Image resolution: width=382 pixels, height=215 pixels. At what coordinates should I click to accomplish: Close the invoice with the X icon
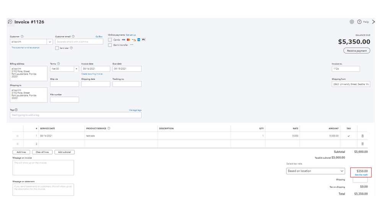374,22
